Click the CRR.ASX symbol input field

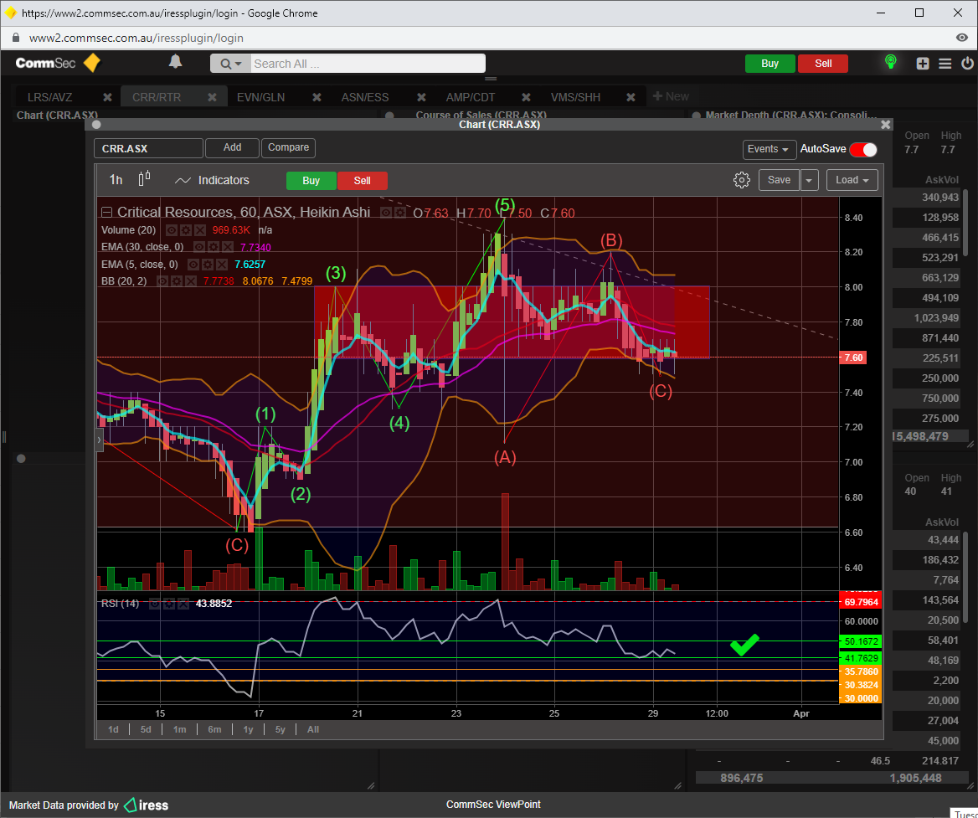pyautogui.click(x=148, y=148)
